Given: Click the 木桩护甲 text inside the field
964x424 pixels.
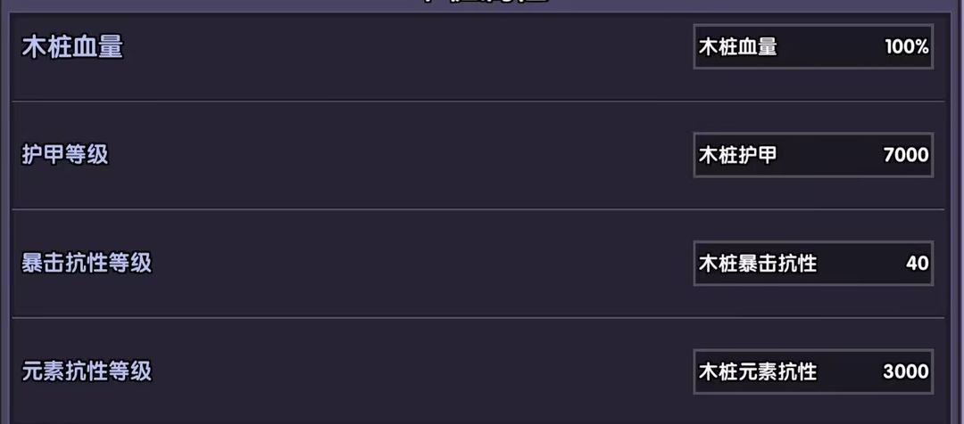Looking at the screenshot, I should coord(737,155).
